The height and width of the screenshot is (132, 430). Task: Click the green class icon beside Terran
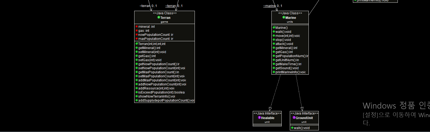159,17
